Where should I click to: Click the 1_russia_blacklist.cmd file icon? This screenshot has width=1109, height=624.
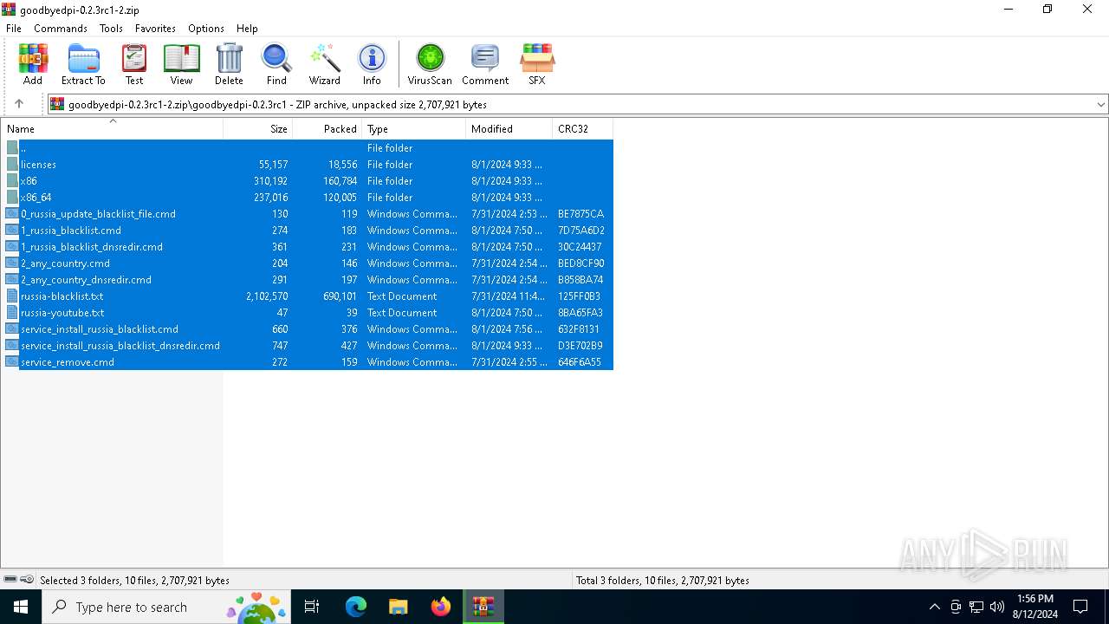pos(12,231)
